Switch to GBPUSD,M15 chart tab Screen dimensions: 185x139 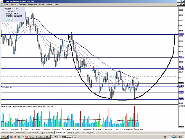pyautogui.click(x=21, y=132)
